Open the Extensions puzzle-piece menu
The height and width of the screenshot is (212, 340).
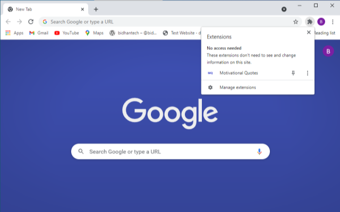tap(310, 22)
